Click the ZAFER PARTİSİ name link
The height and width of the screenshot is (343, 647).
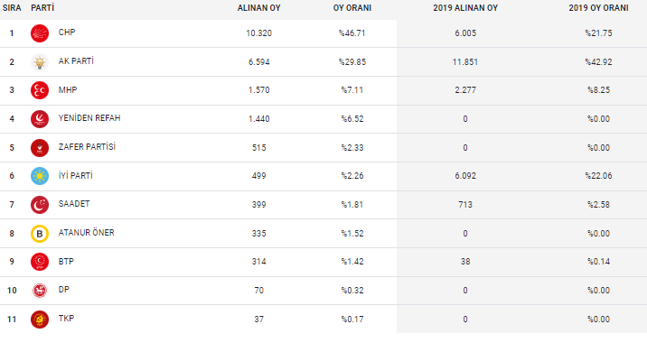[x=87, y=147]
